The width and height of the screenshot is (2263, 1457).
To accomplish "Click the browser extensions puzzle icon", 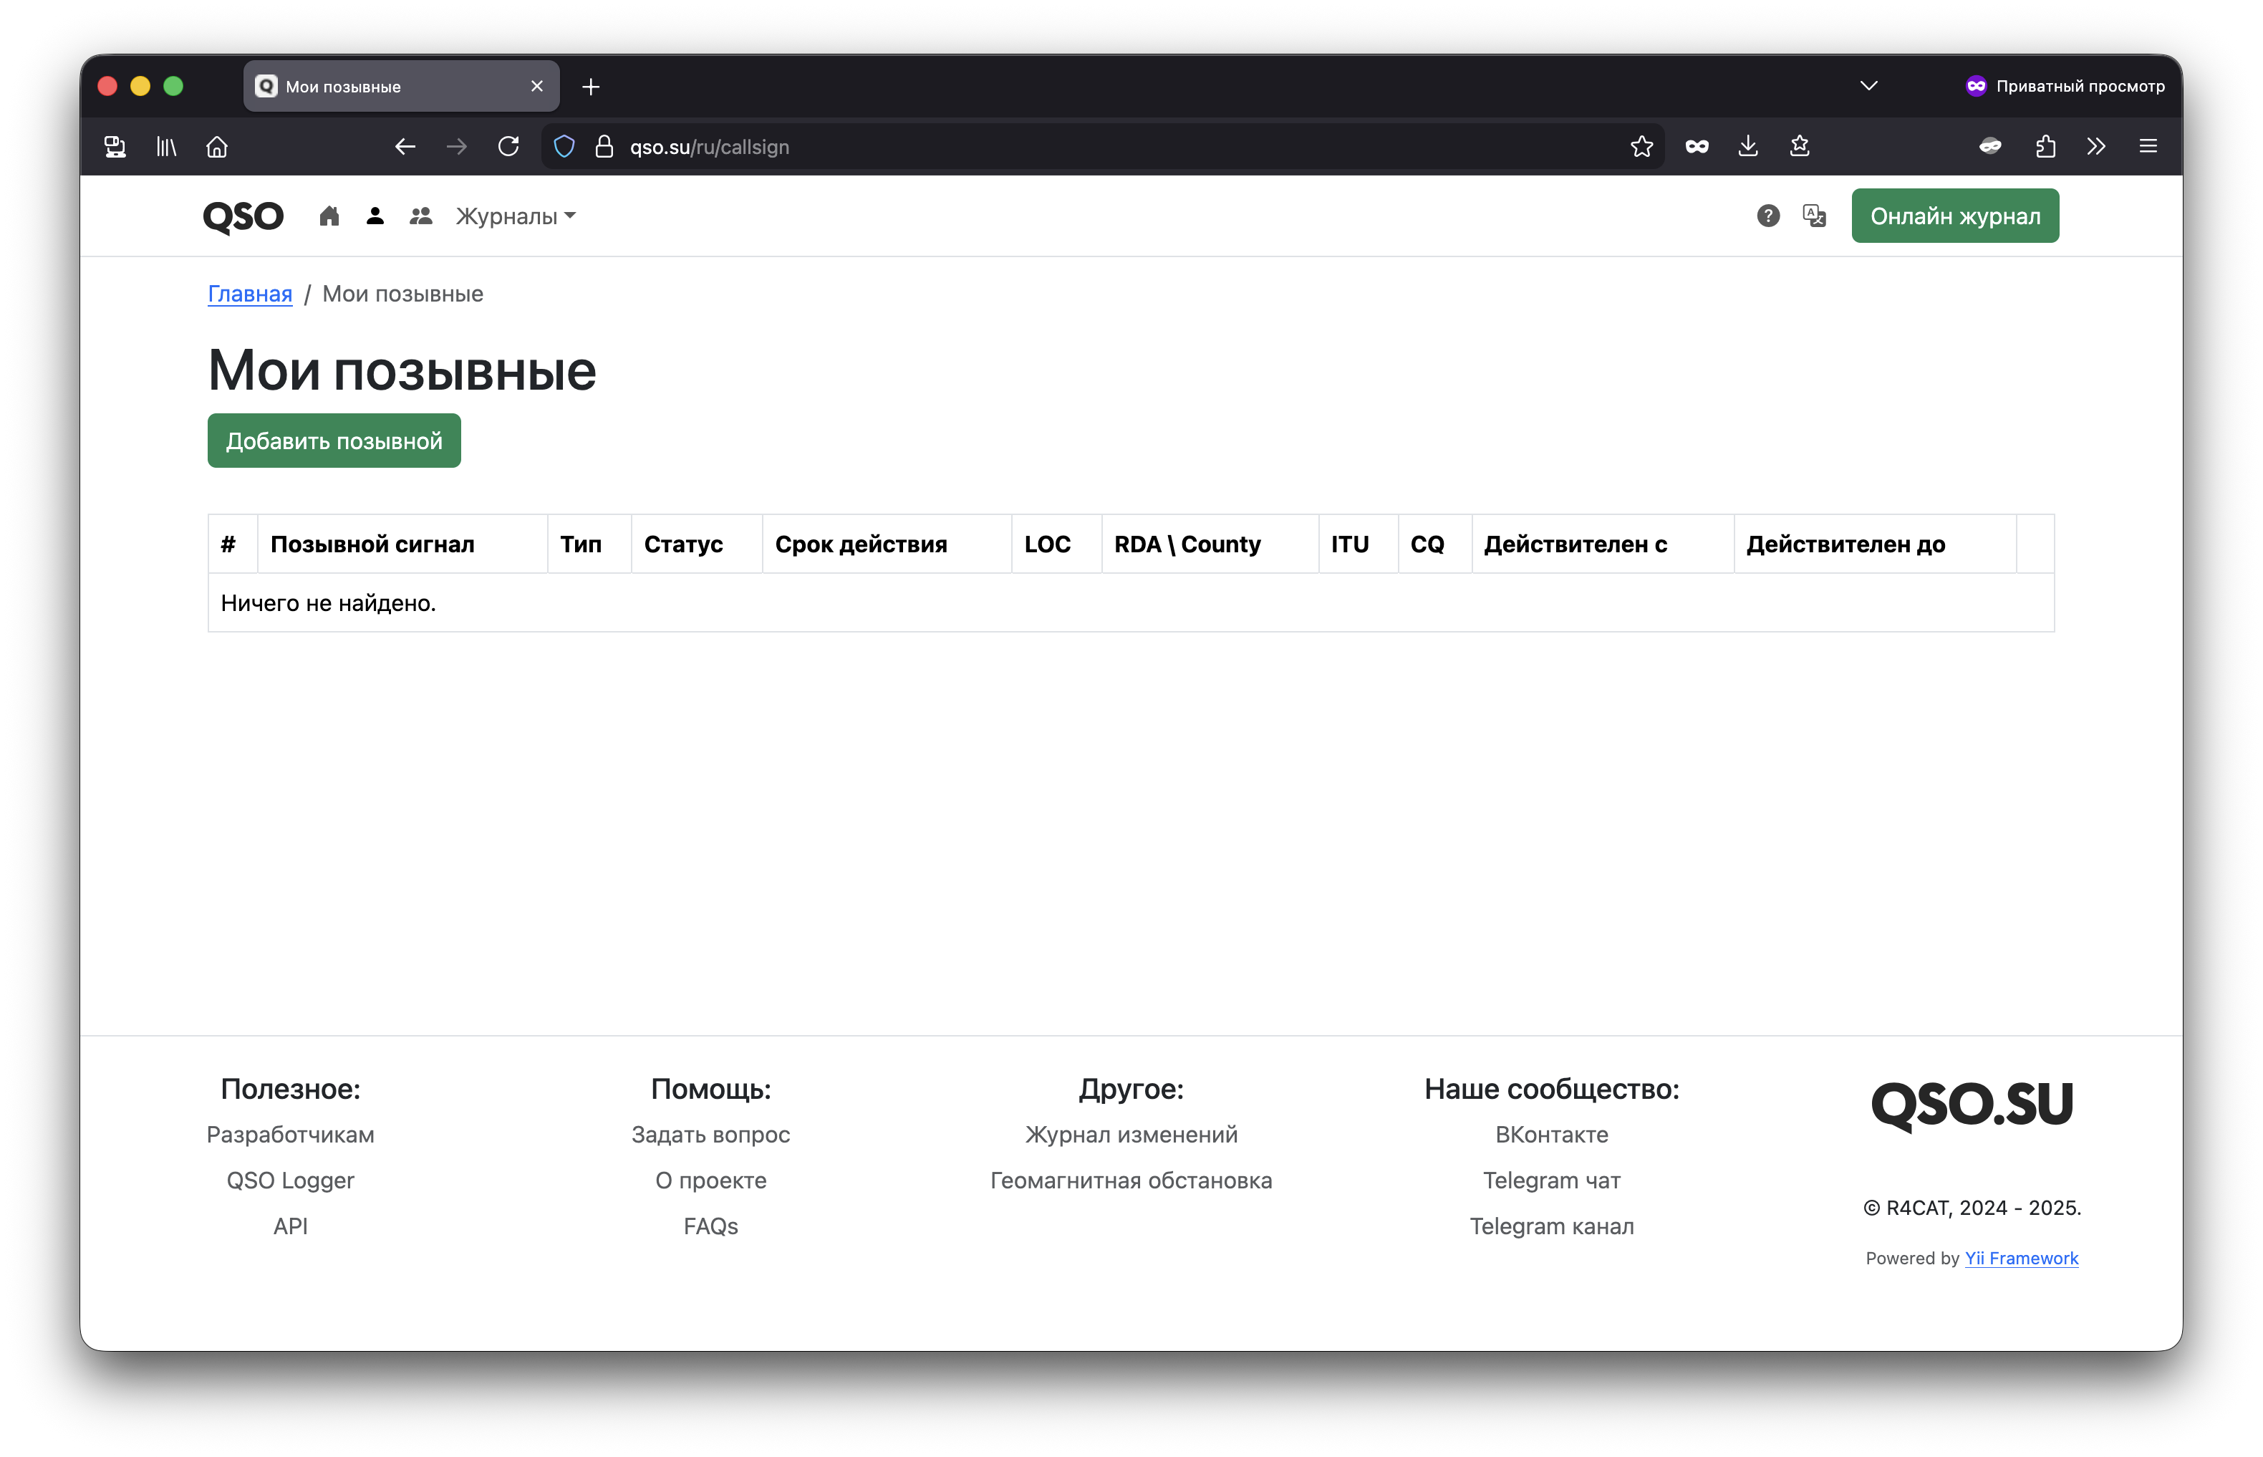I will (2045, 147).
